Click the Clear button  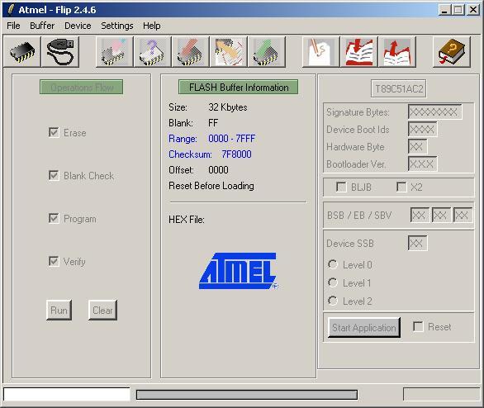102,310
